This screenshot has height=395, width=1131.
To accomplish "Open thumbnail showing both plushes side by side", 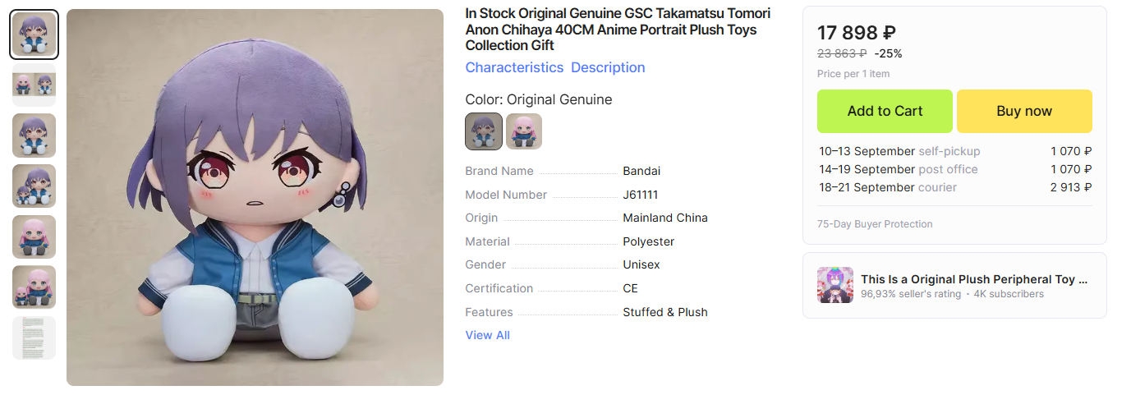I will tap(34, 85).
